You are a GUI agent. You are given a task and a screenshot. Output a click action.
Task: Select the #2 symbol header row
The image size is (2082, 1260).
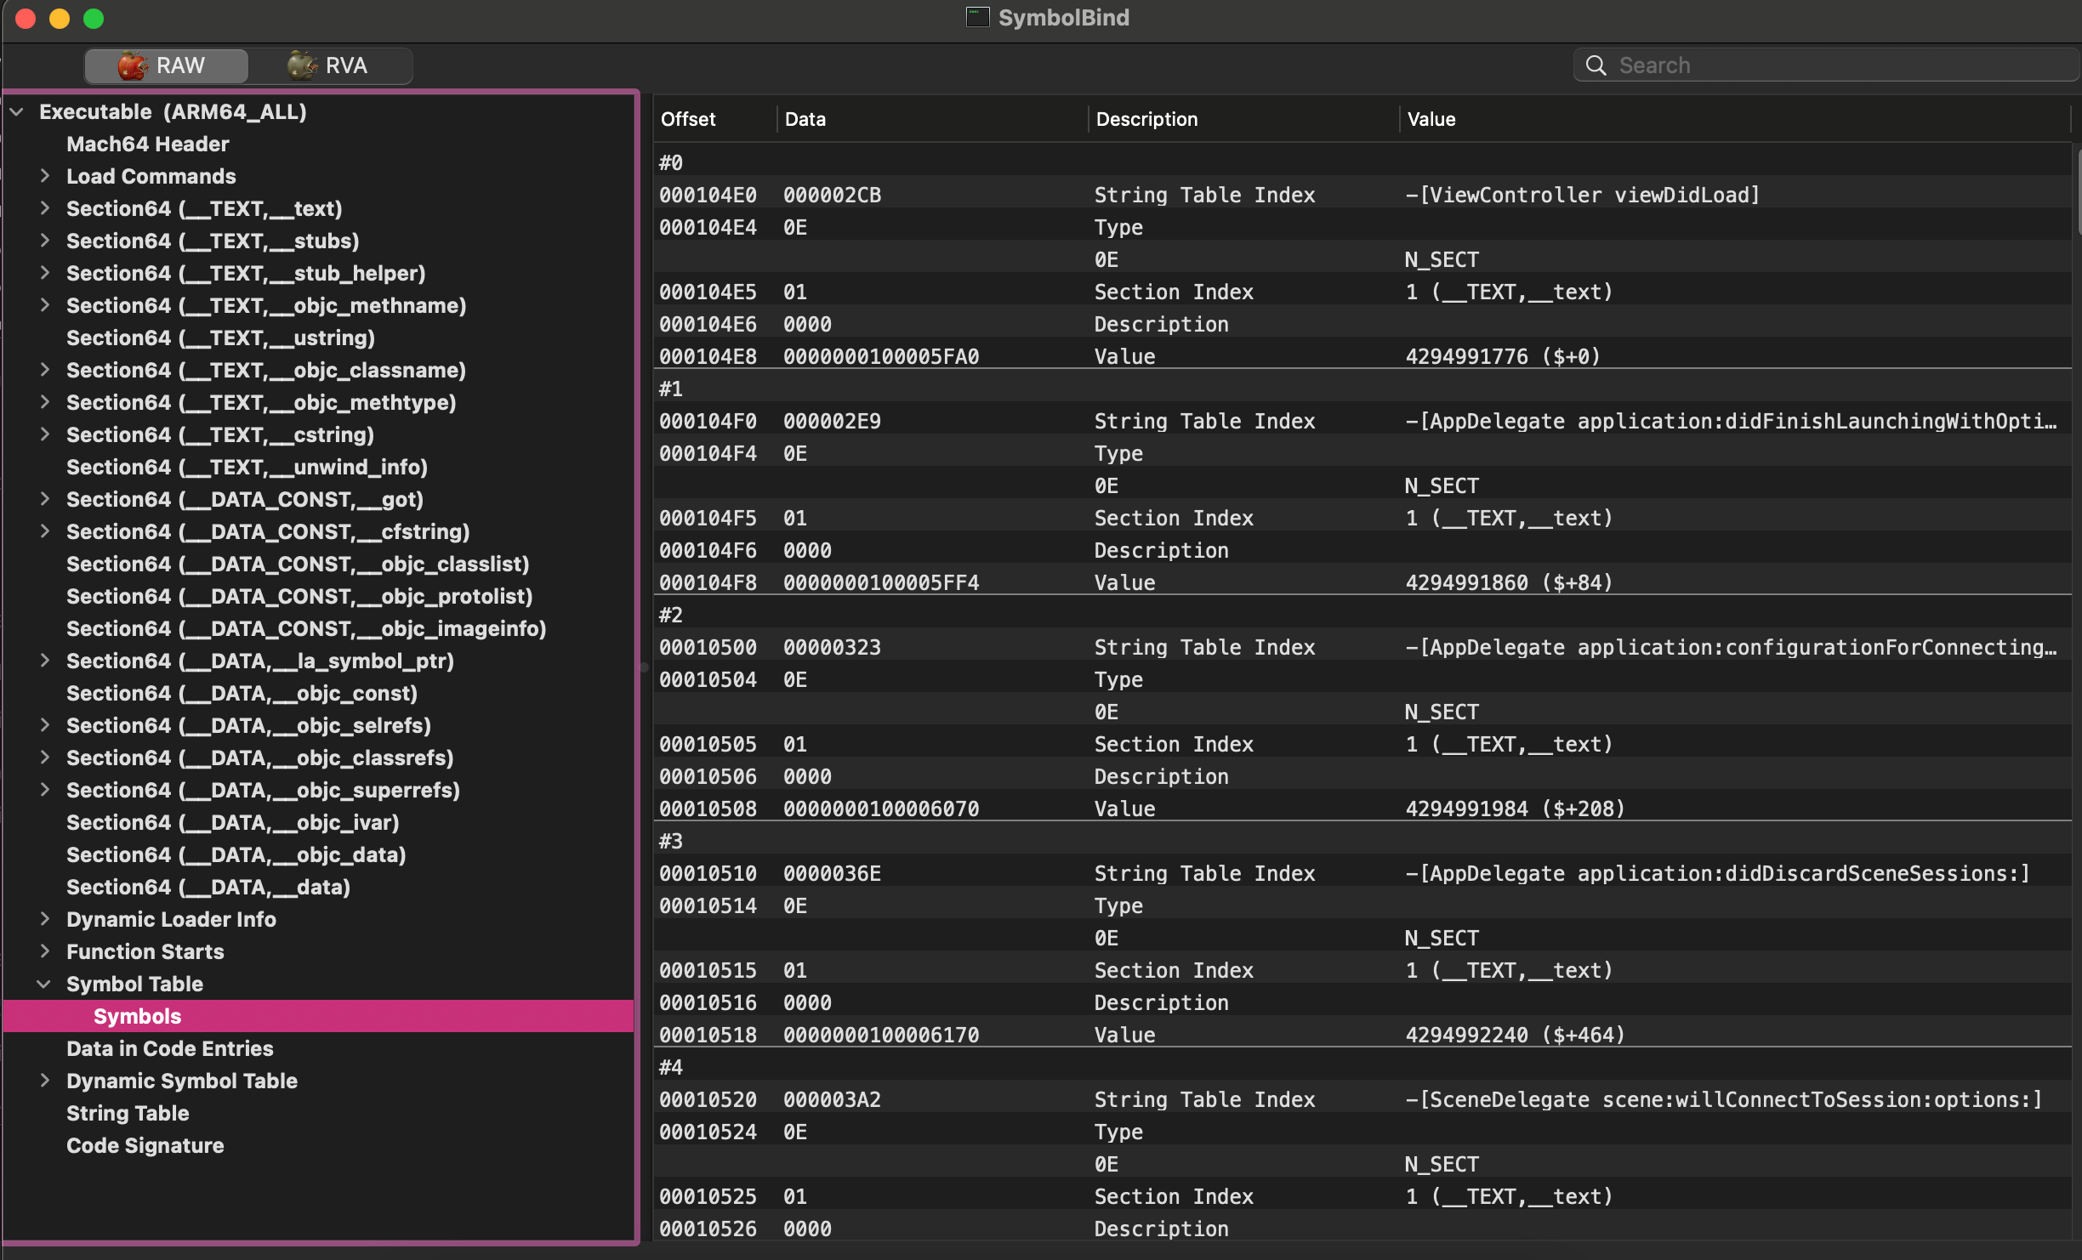coord(1362,615)
